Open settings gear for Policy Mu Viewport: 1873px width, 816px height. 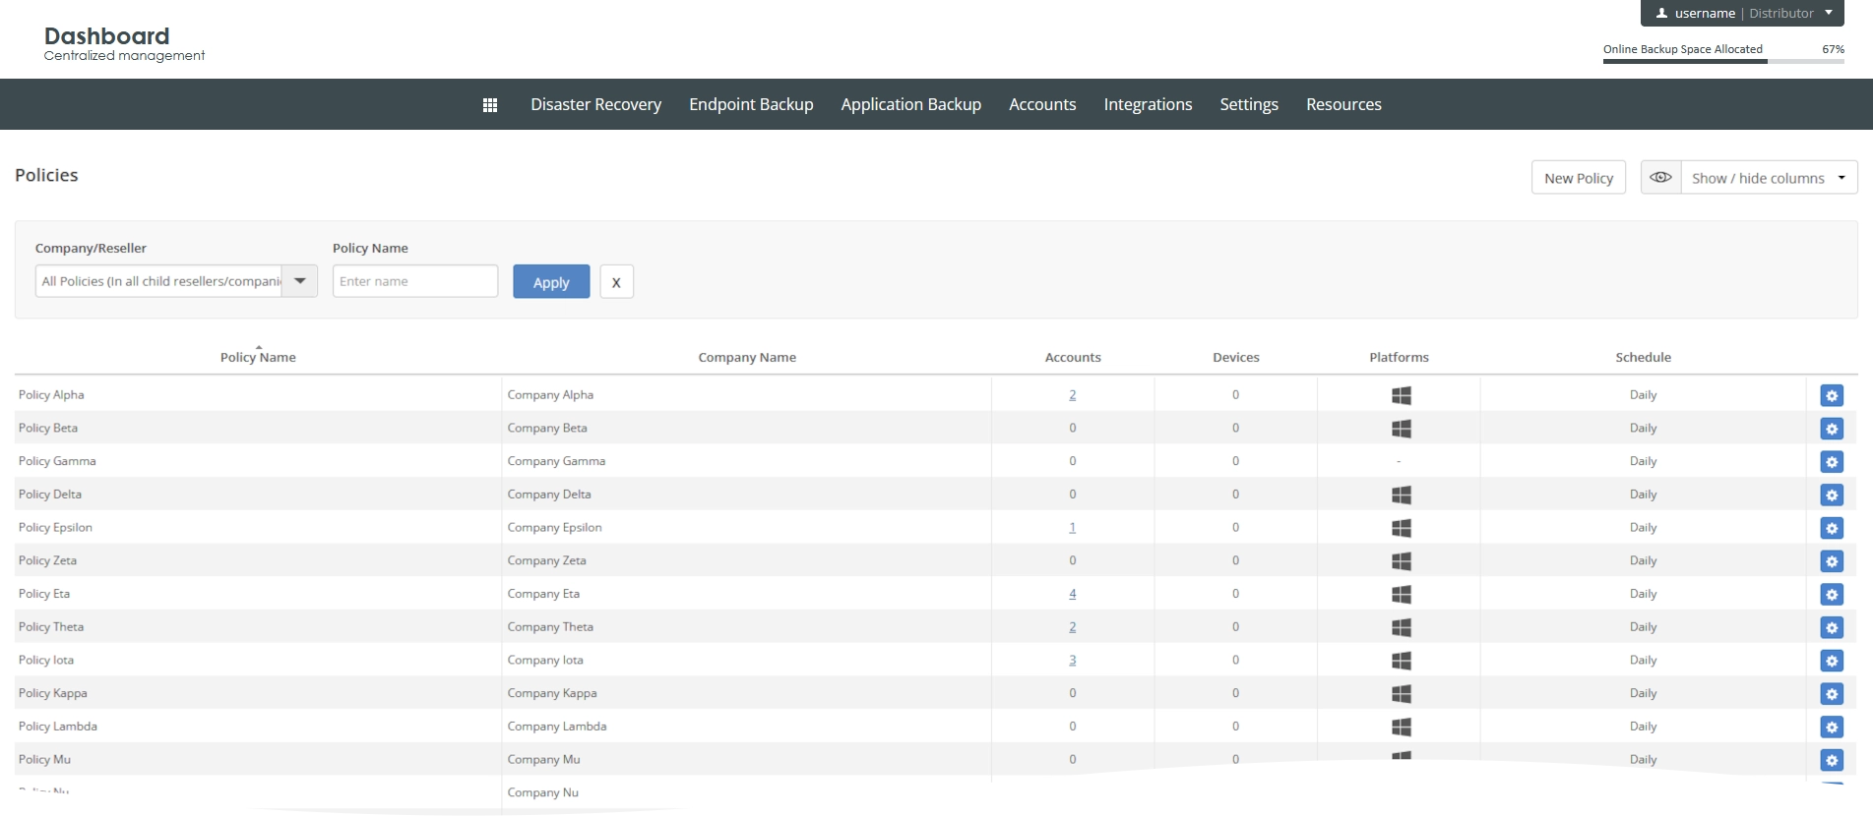coord(1832,761)
